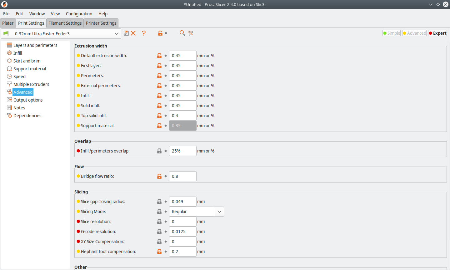The image size is (450, 270).
Task: Switch to Advanced mode
Action: tap(414, 33)
